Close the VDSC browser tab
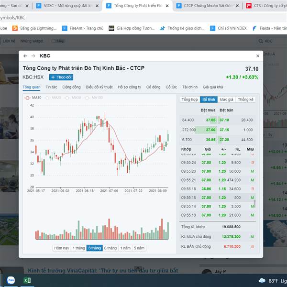The width and height of the screenshot is (287, 287). pos(97,6)
